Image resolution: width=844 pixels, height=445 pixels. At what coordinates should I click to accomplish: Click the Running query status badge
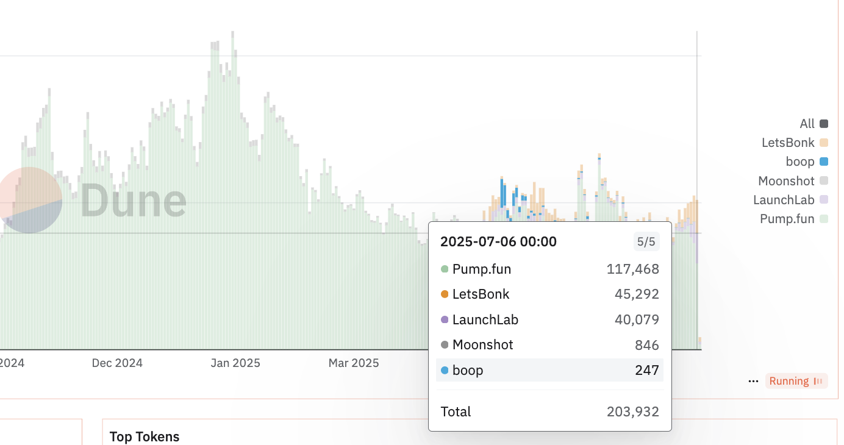796,381
